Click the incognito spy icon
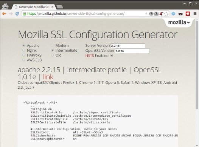 point(5,6)
